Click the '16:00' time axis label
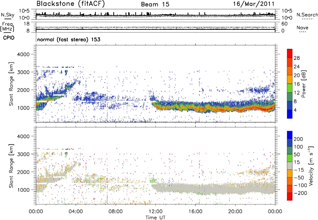Viewport: 318px width, 220px height. pos(195,212)
